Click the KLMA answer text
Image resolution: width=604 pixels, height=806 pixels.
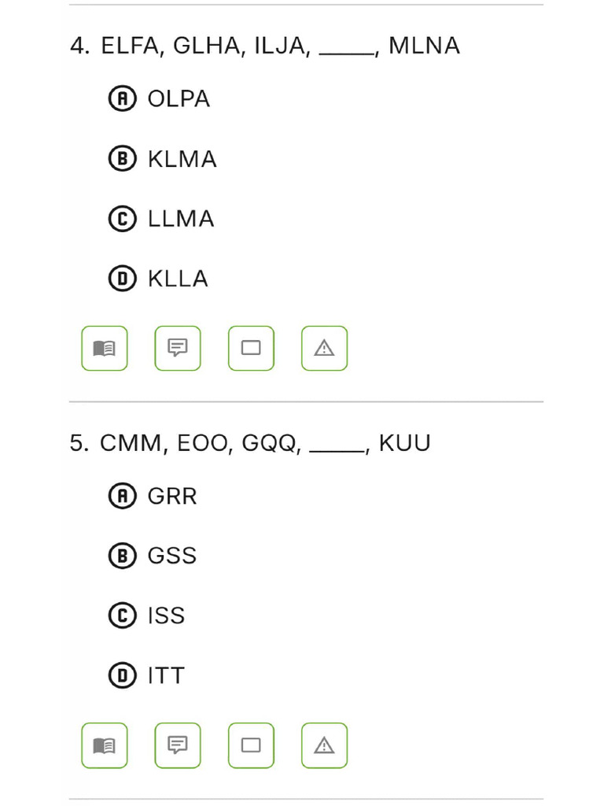[182, 159]
